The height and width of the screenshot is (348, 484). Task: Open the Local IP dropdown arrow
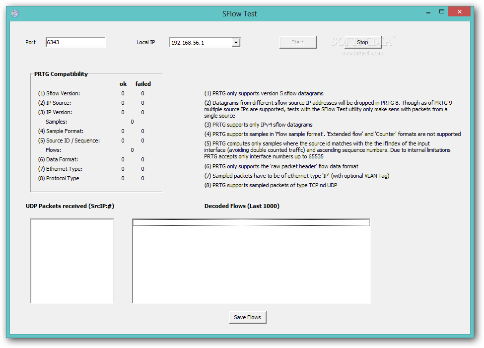[x=236, y=42]
